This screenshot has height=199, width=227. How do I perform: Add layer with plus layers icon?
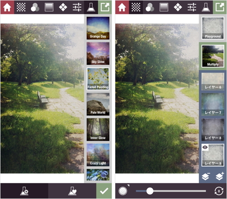[220, 176]
